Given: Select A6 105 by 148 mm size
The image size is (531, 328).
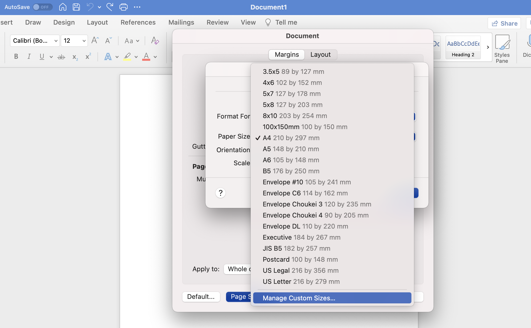Looking at the screenshot, I should tap(332, 160).
